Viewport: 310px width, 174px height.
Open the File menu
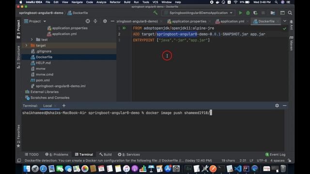click(x=48, y=2)
